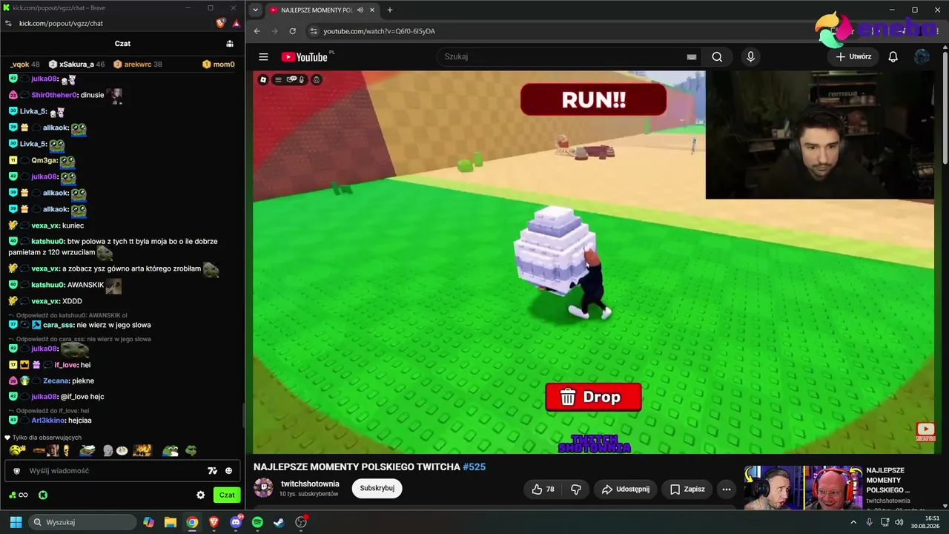Close the NAJLEPSZE MOMENTY tab
The height and width of the screenshot is (534, 949).
click(372, 10)
